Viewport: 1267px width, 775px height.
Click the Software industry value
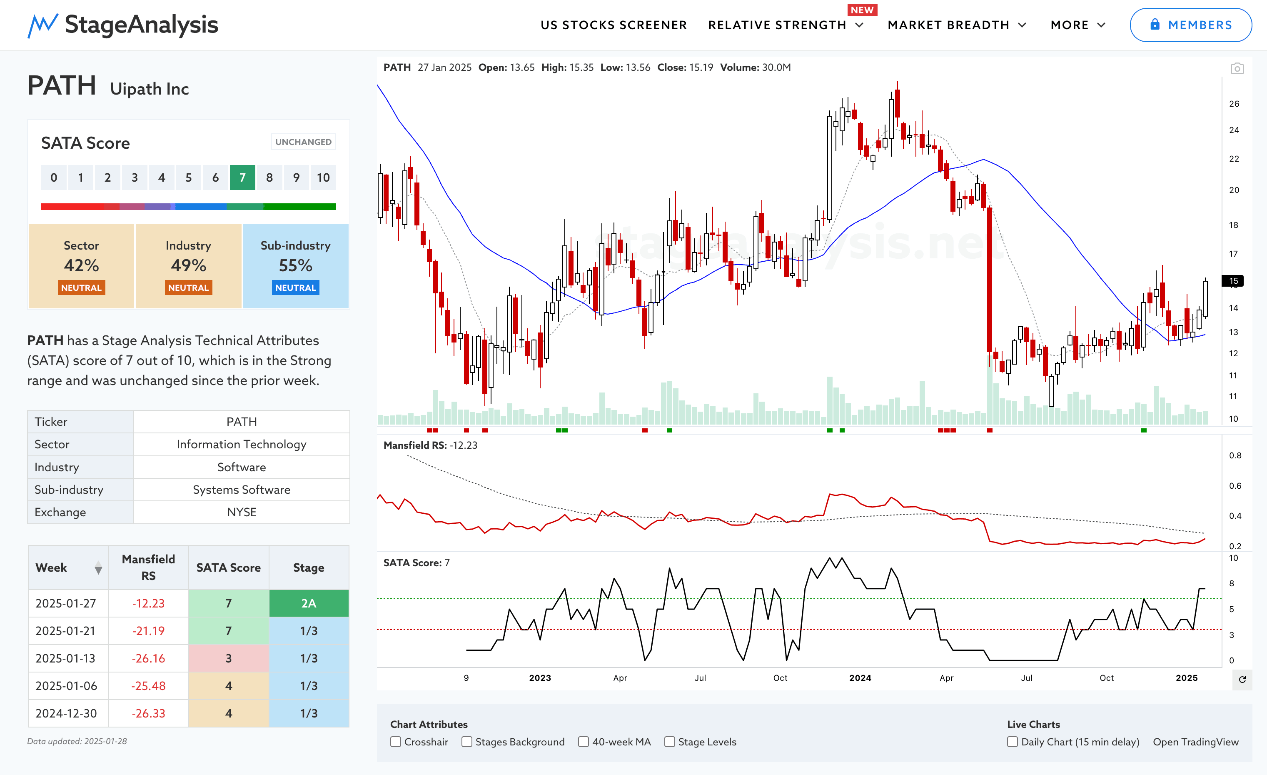coord(242,467)
